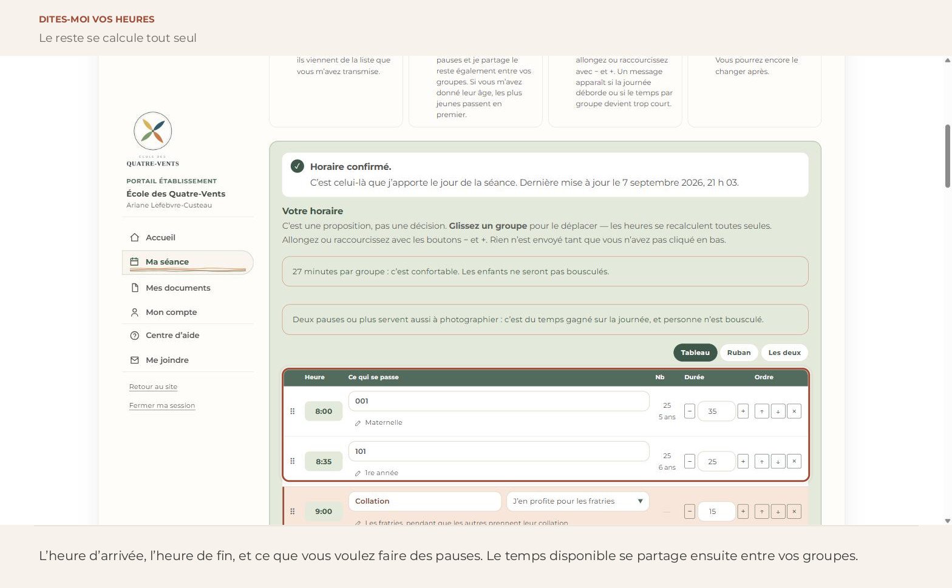Grab the drag handle of row 001
This screenshot has height=588, width=952.
pos(293,411)
